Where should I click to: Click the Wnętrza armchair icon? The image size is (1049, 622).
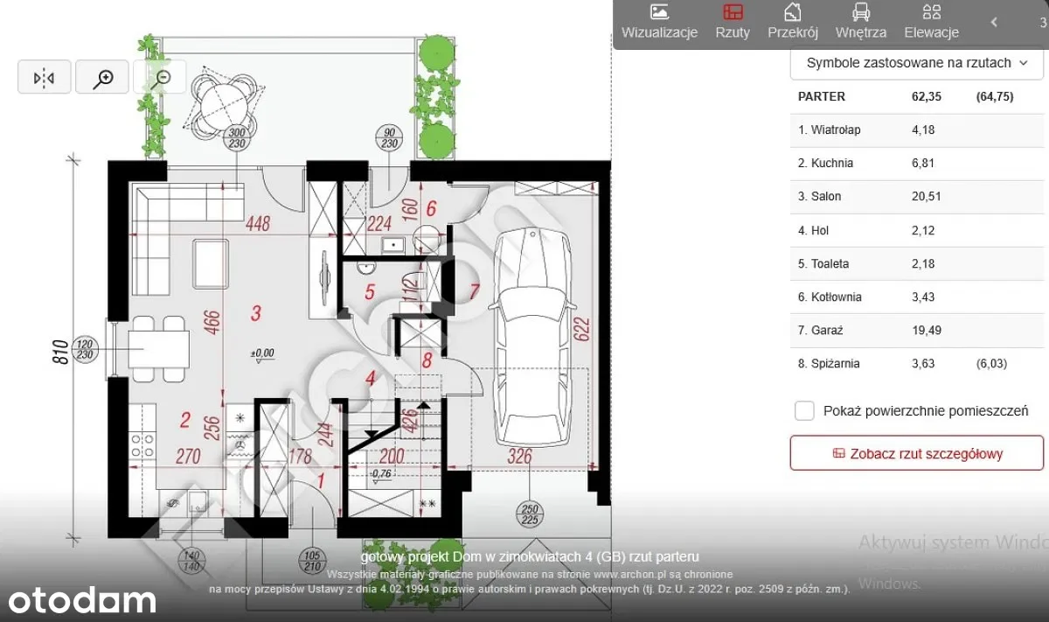point(861,12)
